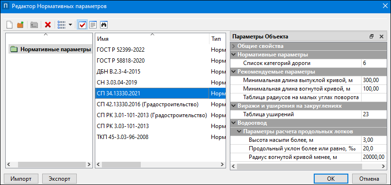Screen dimensions: 391x185
Task: Edit Минимальная длина выпуклой кривой value 300,00
Action: (373, 80)
